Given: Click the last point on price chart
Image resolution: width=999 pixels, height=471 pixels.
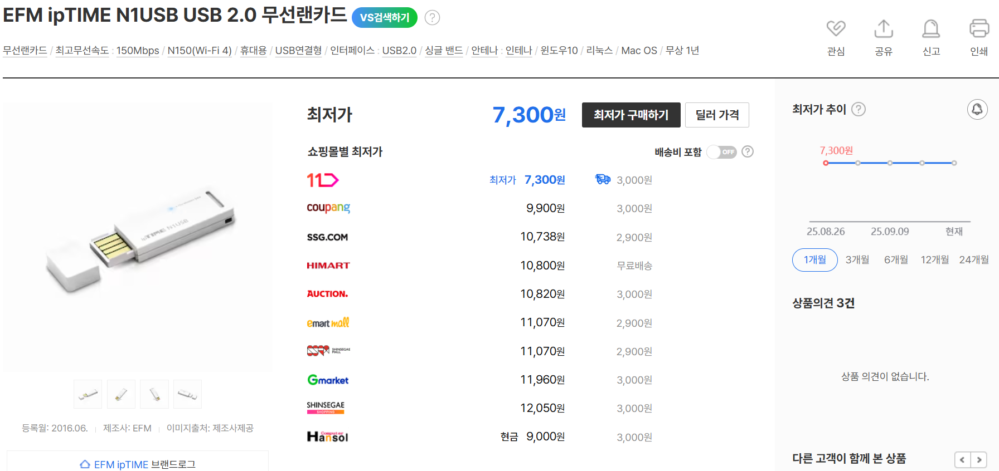Looking at the screenshot, I should [x=954, y=163].
